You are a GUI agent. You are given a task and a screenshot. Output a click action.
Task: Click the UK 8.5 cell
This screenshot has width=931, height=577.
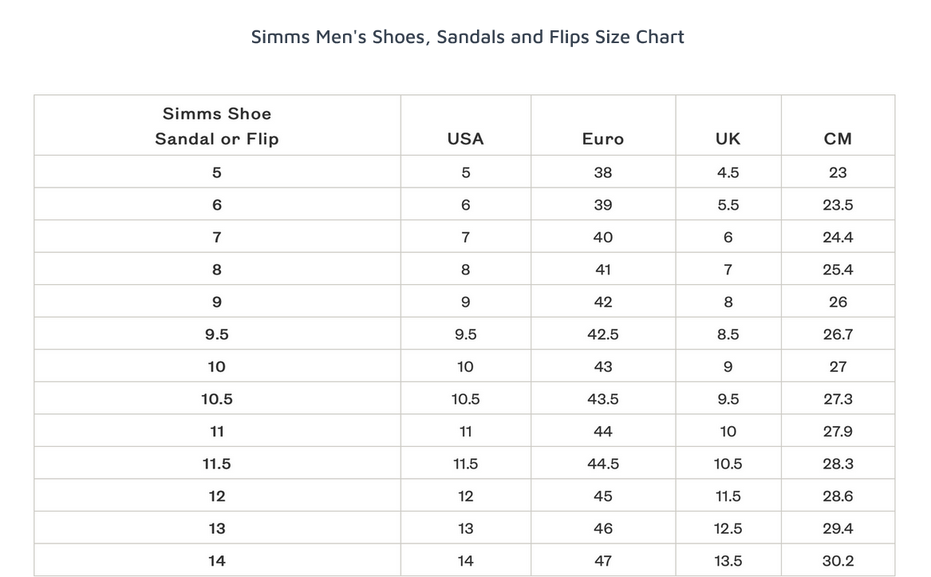728,334
